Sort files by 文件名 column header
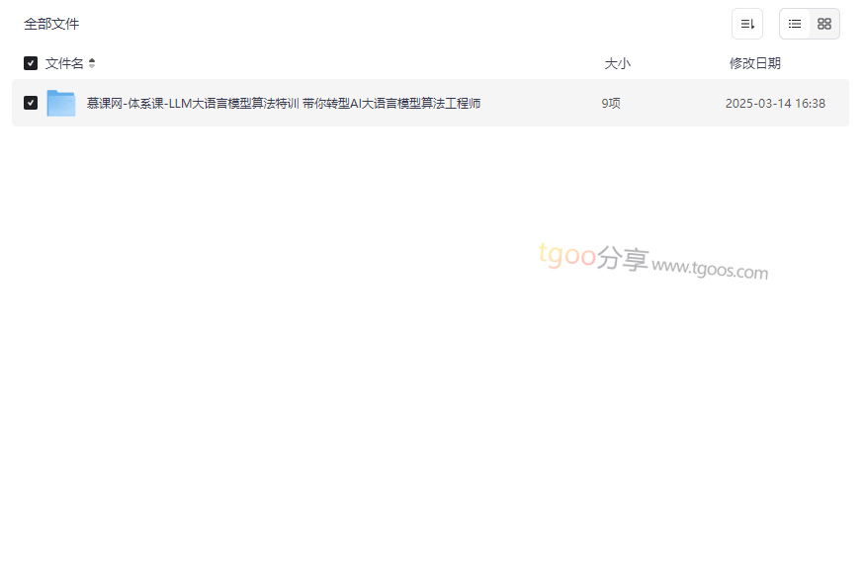864x576 pixels. click(64, 63)
